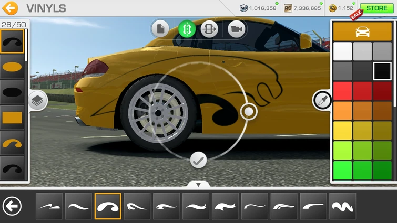The width and height of the screenshot is (397, 223).
Task: Select the fifth double-pointed swoosh vinyl
Action: pyautogui.click(x=167, y=206)
